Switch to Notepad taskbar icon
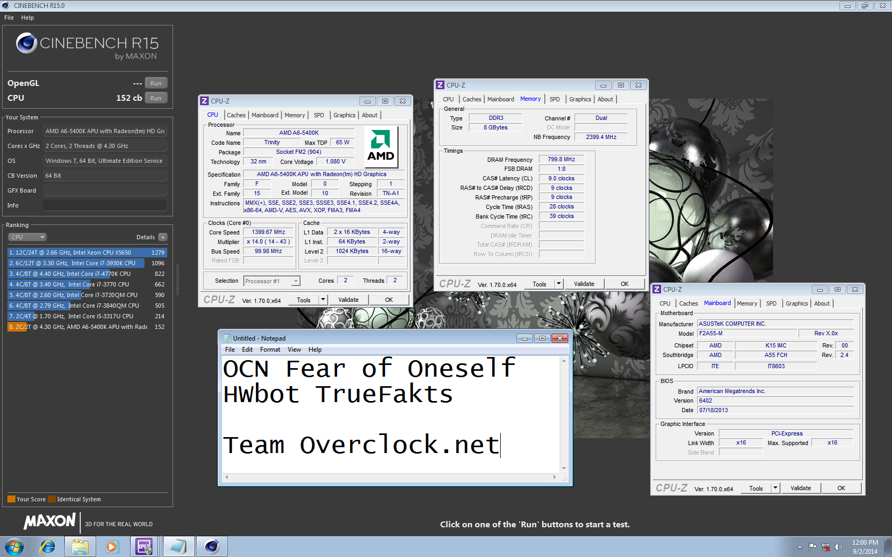The width and height of the screenshot is (892, 557). click(x=178, y=546)
